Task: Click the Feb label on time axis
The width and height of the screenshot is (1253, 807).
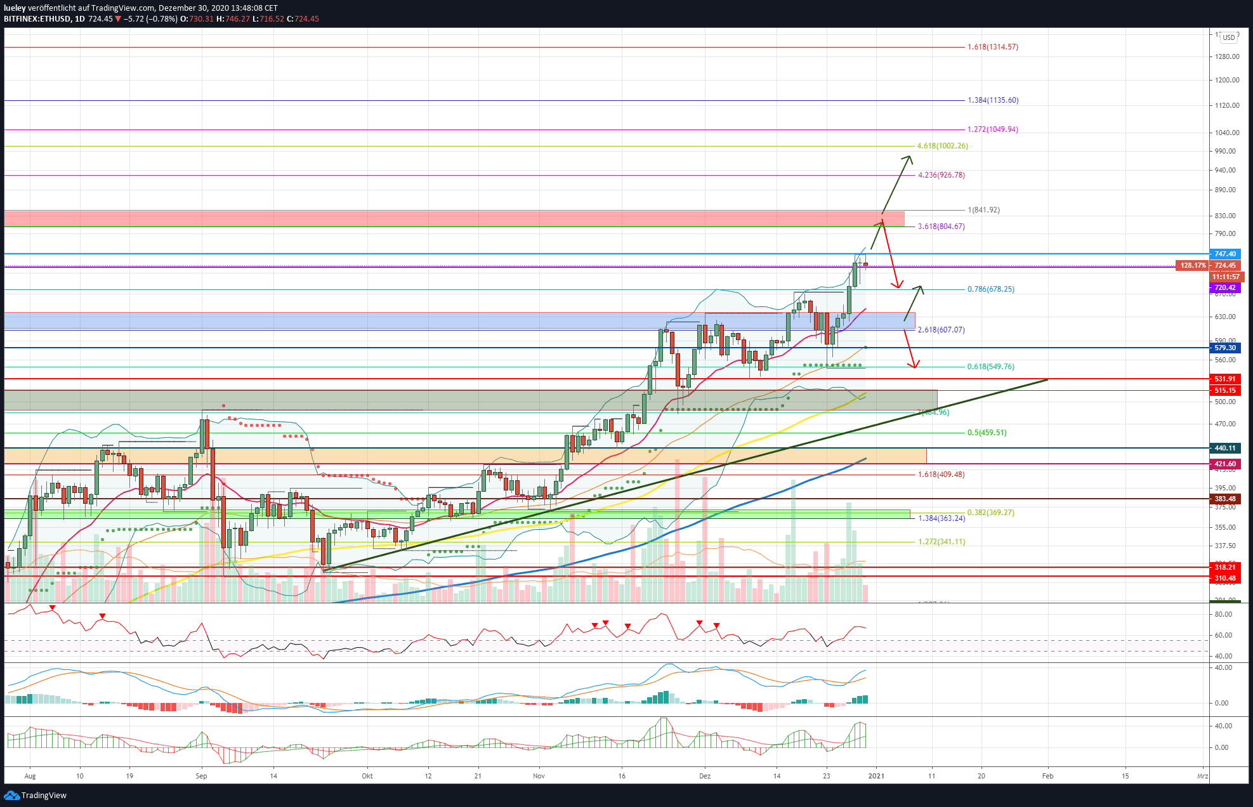Action: tap(1047, 776)
